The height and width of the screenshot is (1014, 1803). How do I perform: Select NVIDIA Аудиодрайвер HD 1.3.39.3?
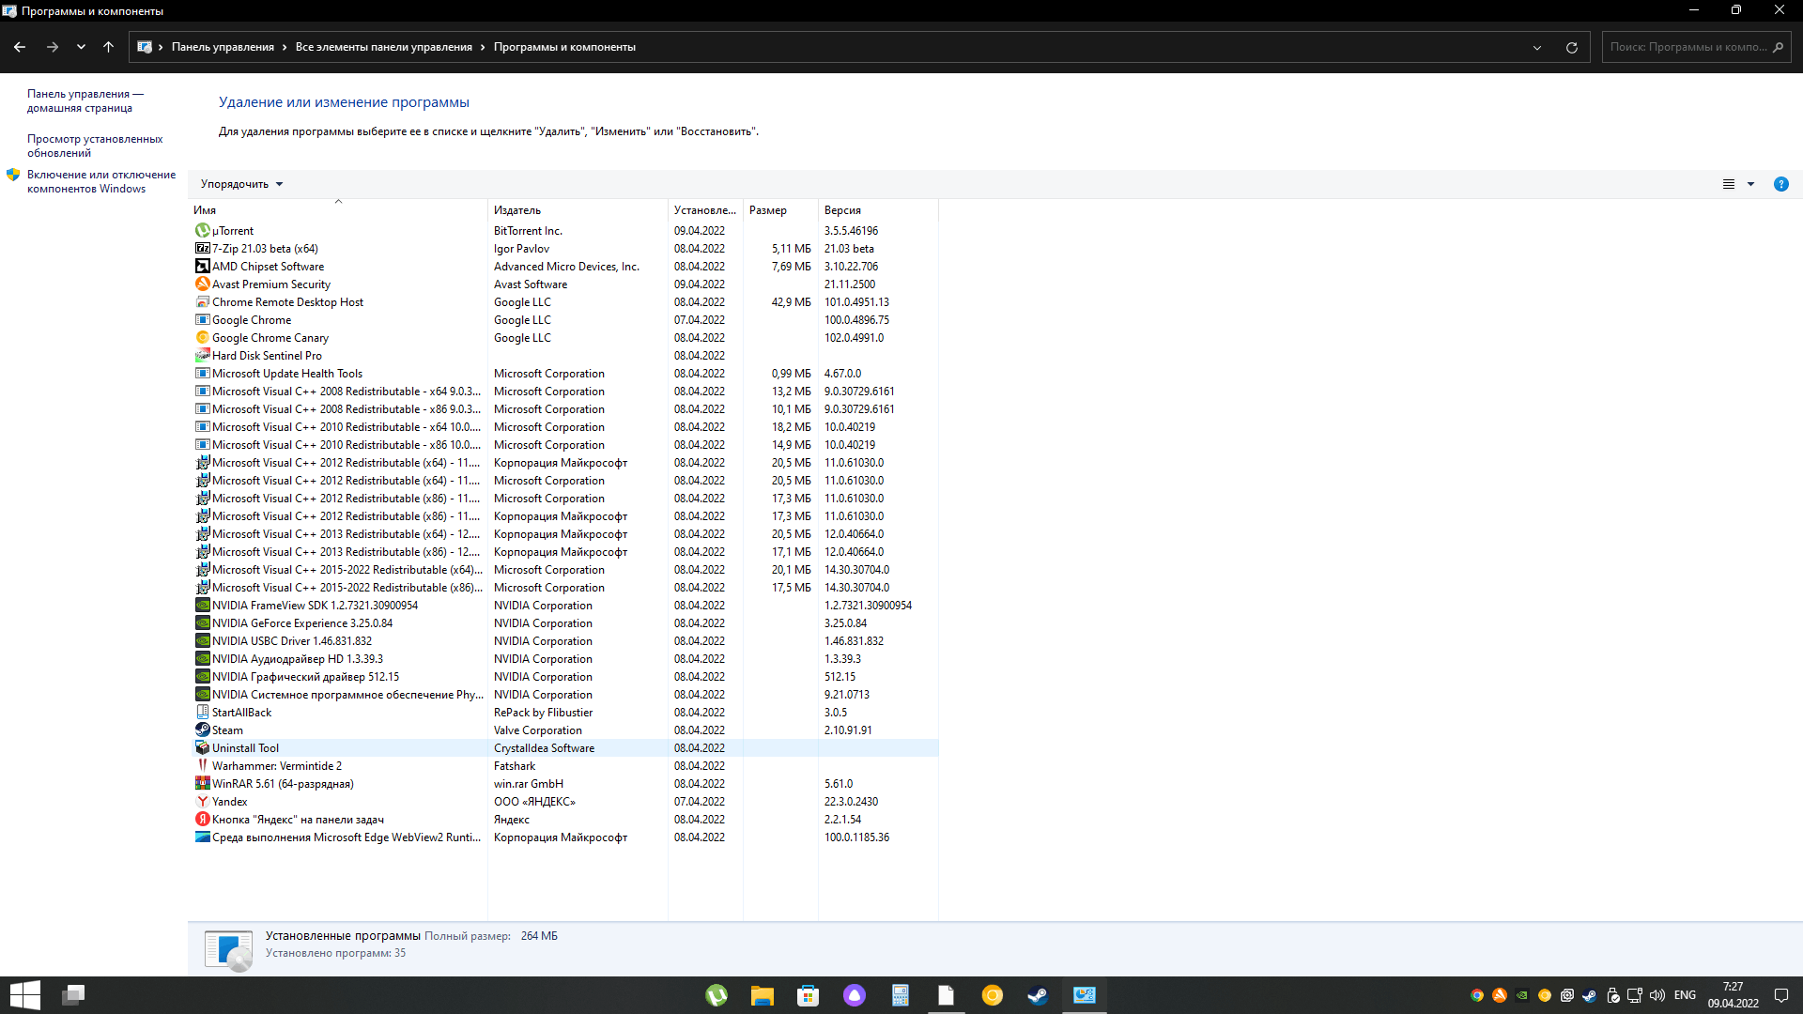pyautogui.click(x=563, y=659)
